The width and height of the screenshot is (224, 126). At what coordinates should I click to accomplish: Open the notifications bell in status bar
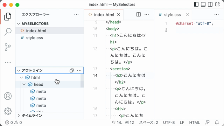click(217, 122)
